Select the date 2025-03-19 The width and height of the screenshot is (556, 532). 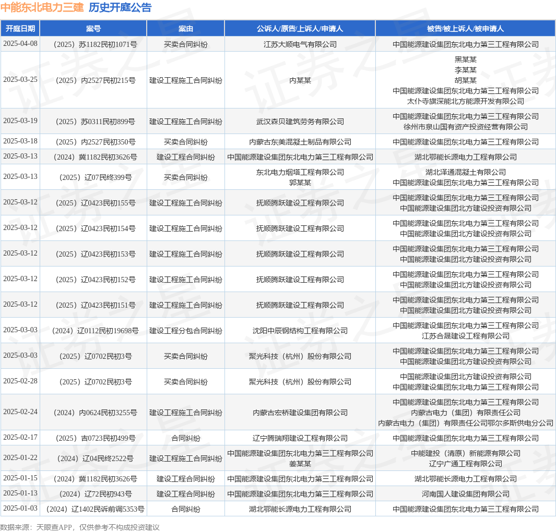[20, 121]
